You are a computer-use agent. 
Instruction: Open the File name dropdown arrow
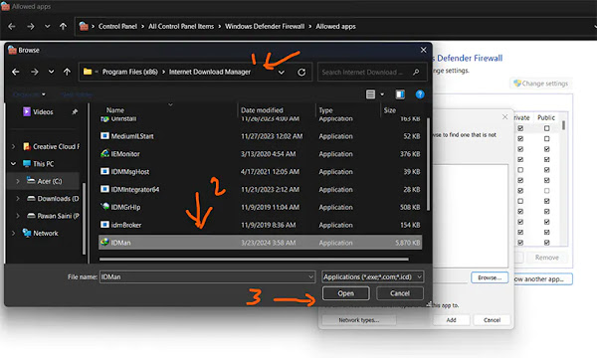(311, 277)
